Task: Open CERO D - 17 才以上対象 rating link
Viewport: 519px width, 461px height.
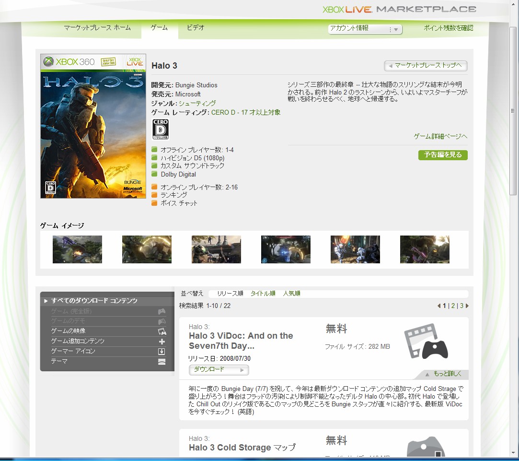Action: tap(246, 112)
